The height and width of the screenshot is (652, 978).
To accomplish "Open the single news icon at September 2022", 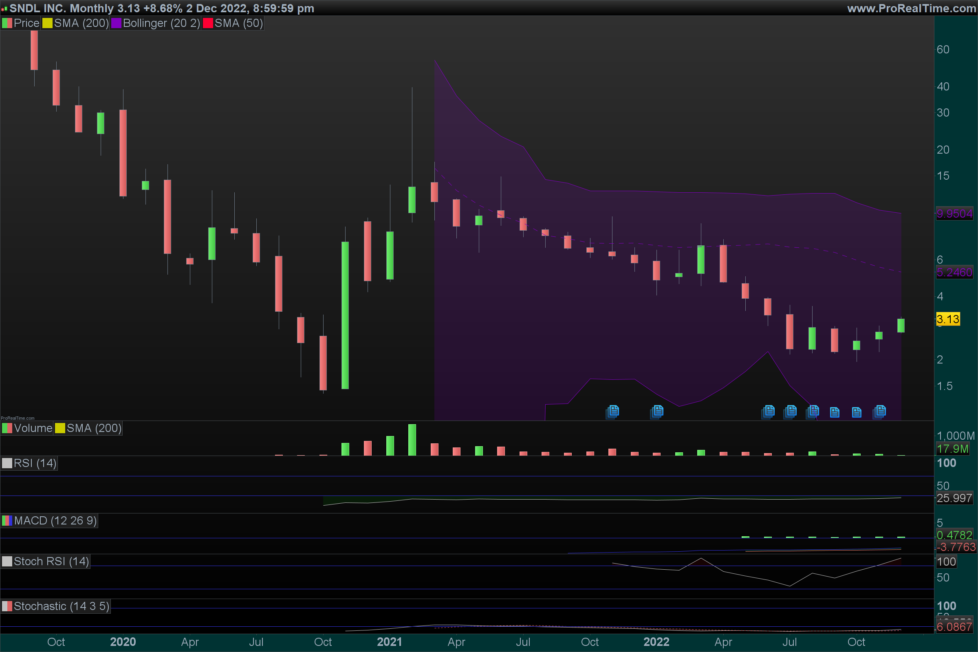I will click(x=835, y=412).
